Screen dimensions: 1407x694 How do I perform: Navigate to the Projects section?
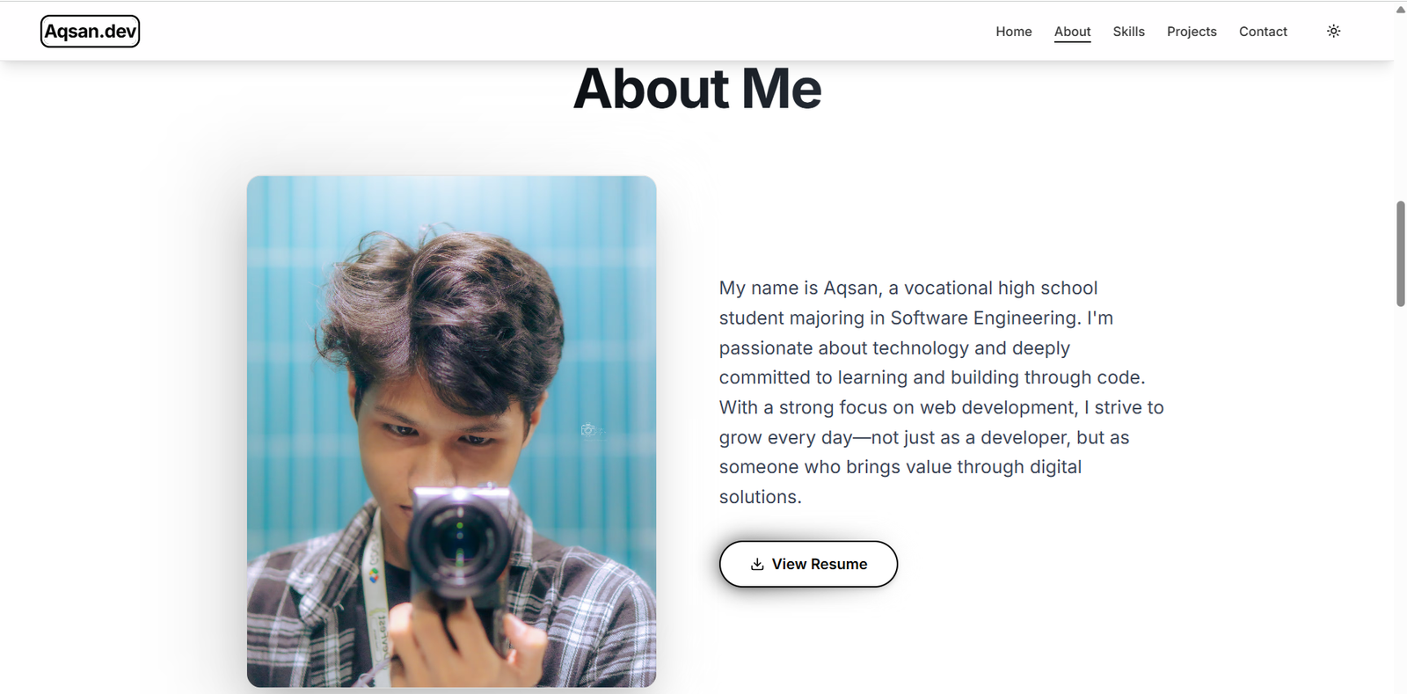(1192, 32)
